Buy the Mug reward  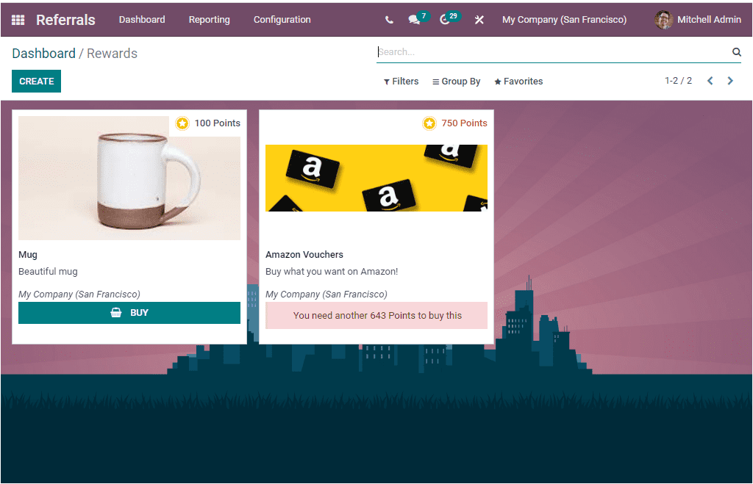(x=129, y=312)
